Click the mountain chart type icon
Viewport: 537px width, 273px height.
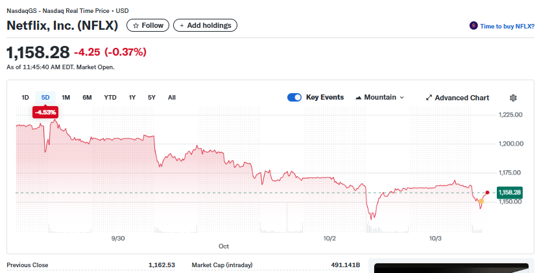tap(359, 98)
